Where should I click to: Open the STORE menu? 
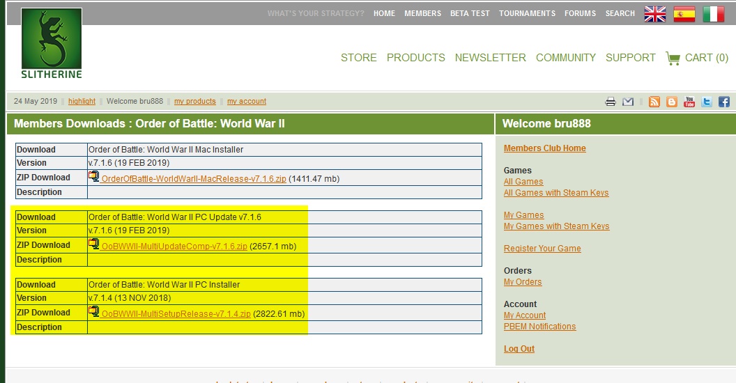pos(359,58)
